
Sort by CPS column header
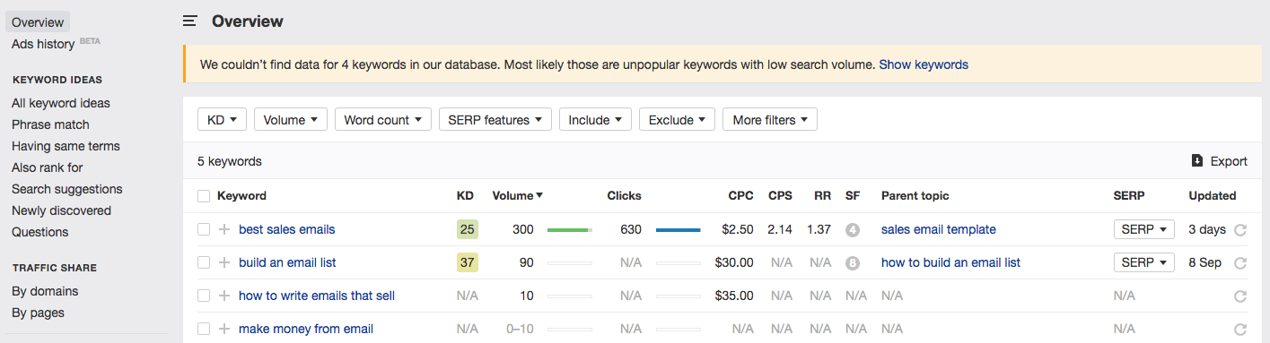780,195
